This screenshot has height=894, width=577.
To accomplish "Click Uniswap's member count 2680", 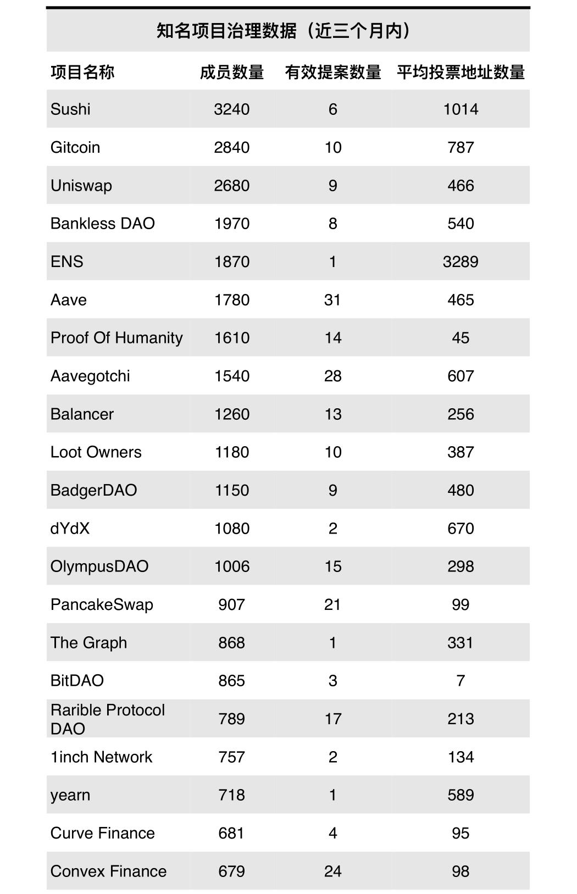I will click(231, 185).
